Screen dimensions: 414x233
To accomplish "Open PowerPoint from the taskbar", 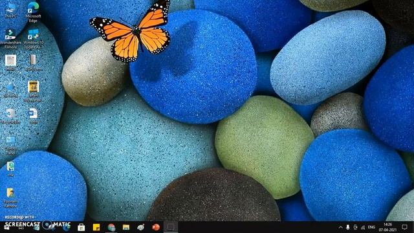I will tap(156, 227).
